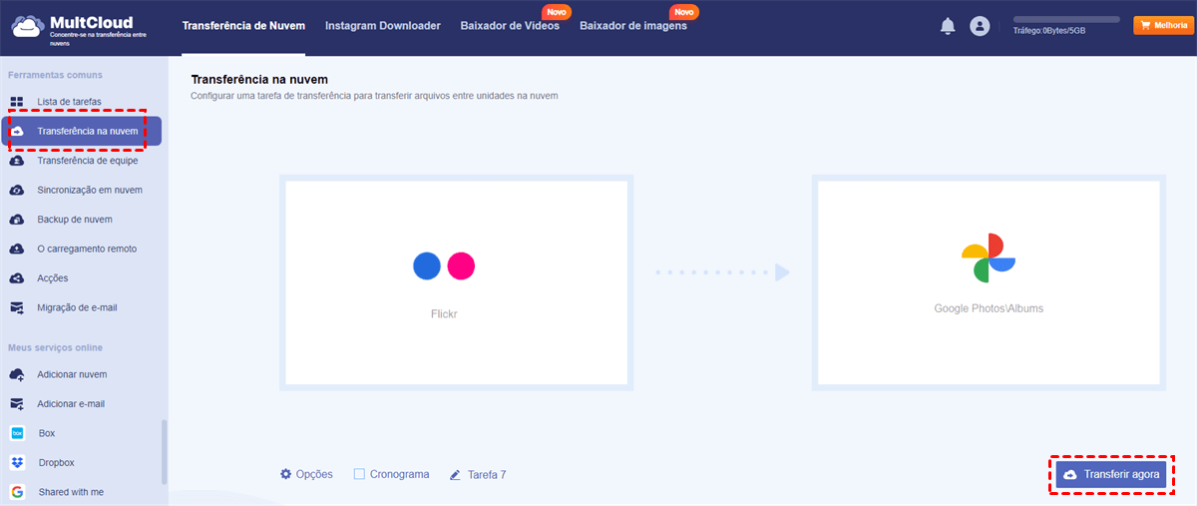Click the Lista de tarefas grid icon

[x=17, y=102]
